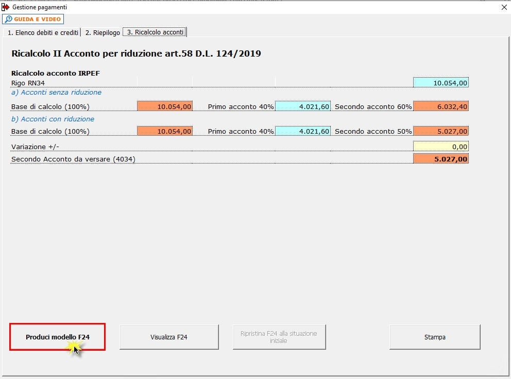This screenshot has width=511, height=379.
Task: Click the 'b) Acconti con riduzione' heading
Action: pos(53,119)
